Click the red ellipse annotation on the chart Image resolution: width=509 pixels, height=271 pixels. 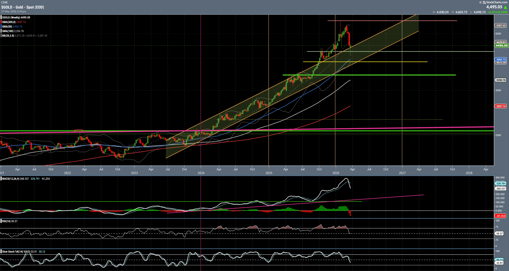click(x=78, y=131)
